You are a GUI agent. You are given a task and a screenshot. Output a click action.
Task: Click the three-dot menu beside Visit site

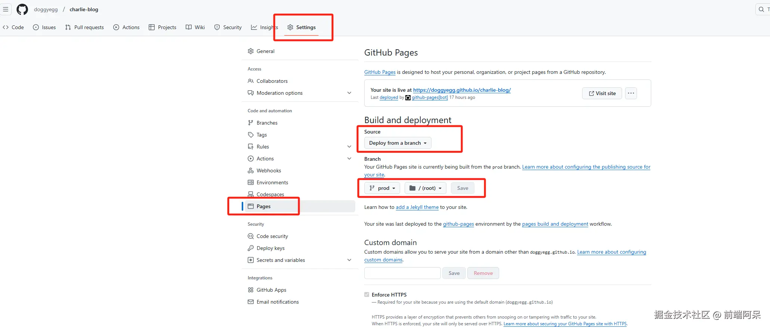pyautogui.click(x=631, y=93)
